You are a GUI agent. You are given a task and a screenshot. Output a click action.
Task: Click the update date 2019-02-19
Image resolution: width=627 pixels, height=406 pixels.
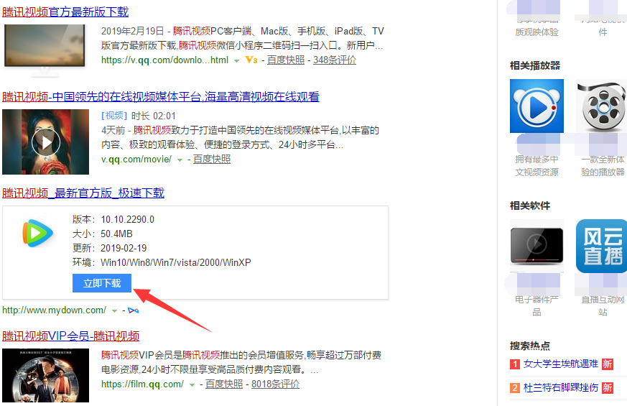(124, 248)
